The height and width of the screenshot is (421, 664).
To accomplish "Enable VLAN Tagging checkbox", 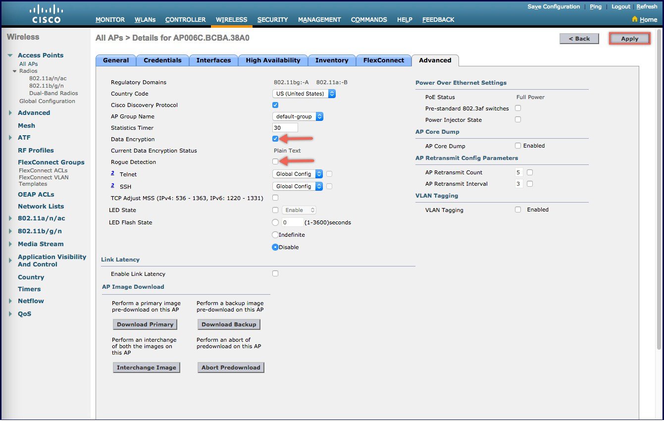I will click(x=518, y=210).
